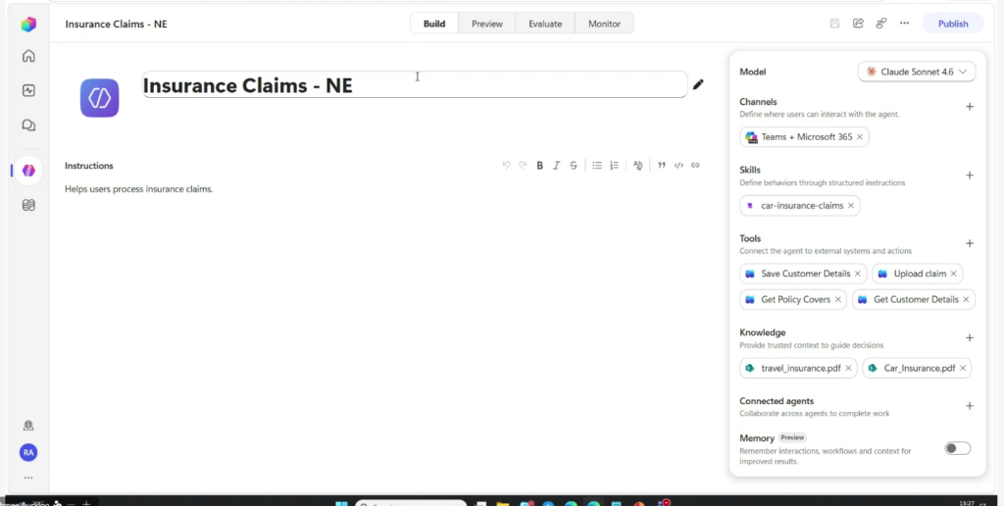Redo the instructions edit
The width and height of the screenshot is (1004, 506).
click(523, 166)
